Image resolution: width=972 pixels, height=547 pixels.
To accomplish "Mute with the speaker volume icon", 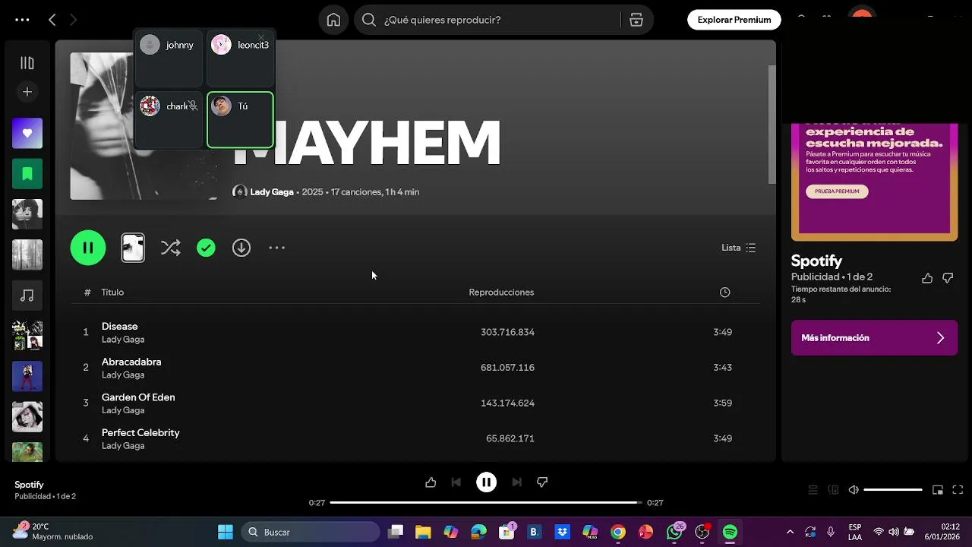I will [x=854, y=490].
